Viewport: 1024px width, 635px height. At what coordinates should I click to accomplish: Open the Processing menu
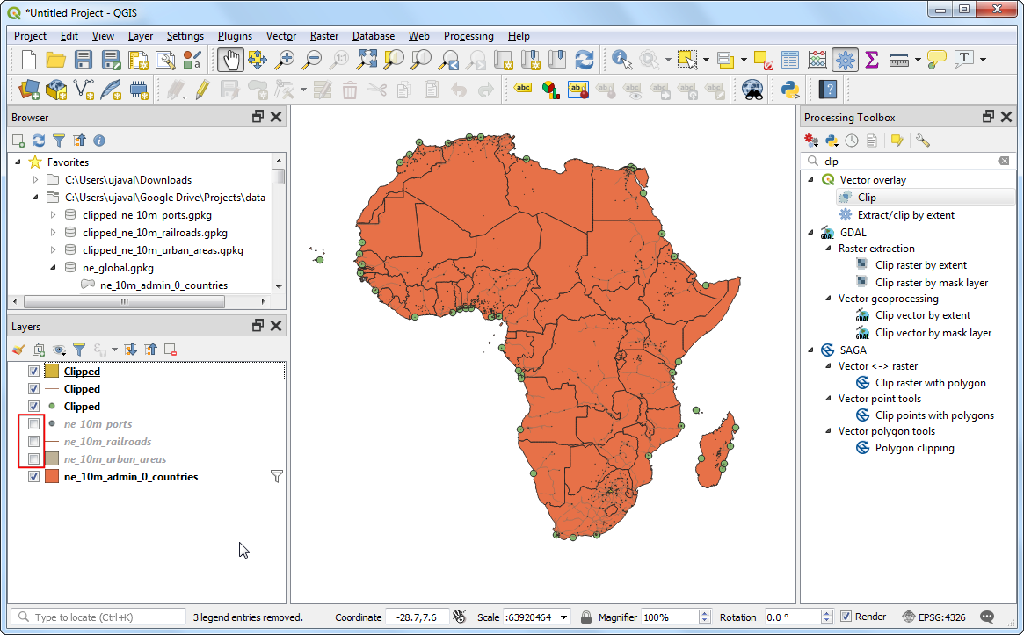tap(468, 36)
